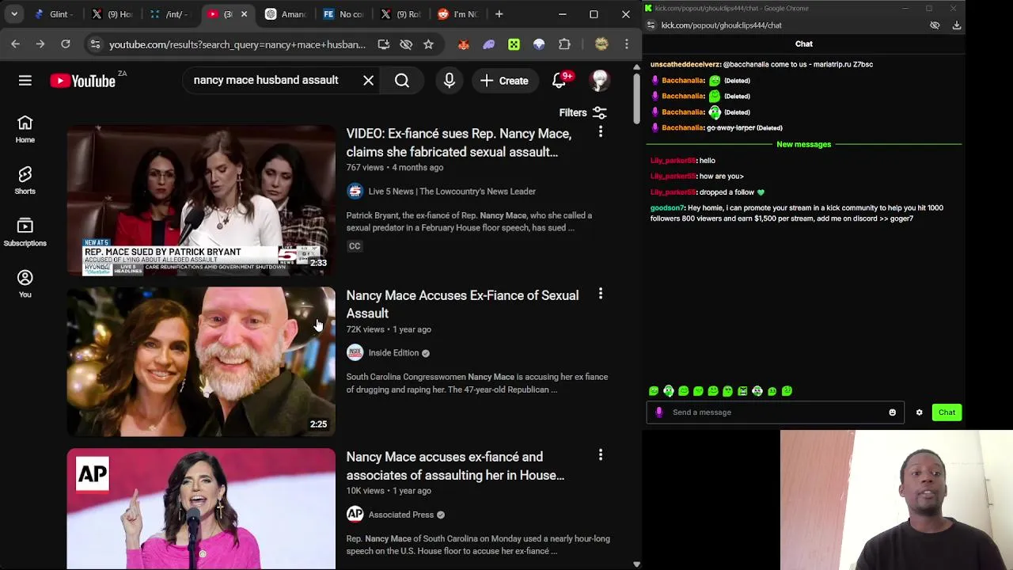Open options menu for Inside Edition video

pos(601,294)
